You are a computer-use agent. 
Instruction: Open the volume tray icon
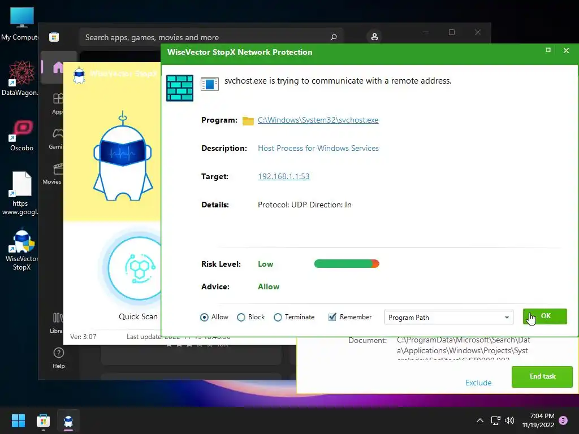(509, 420)
